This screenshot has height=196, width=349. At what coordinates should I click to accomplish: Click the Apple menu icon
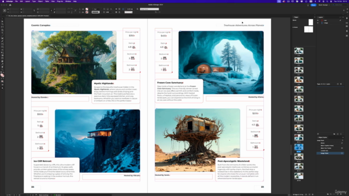point(3,1)
